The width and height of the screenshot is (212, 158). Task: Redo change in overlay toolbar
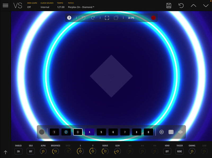(x=93, y=18)
